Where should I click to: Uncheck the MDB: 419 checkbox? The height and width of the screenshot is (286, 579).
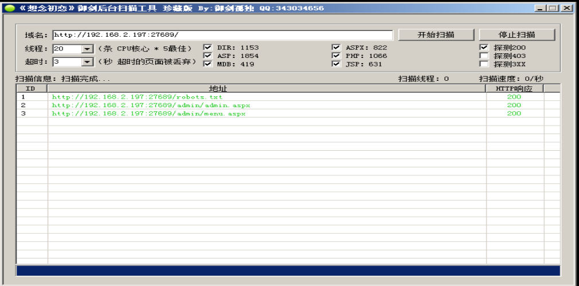pyautogui.click(x=208, y=64)
